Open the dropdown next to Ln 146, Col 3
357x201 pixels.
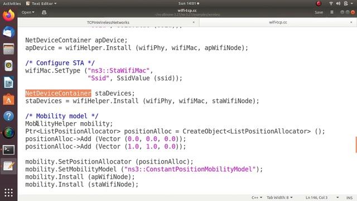click(x=337, y=198)
